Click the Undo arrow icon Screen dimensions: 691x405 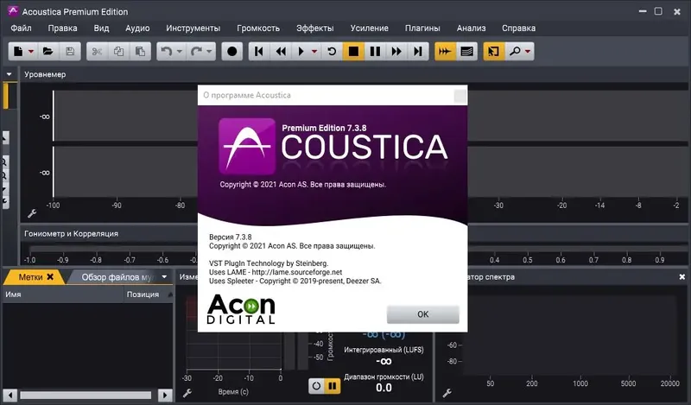[x=167, y=52]
